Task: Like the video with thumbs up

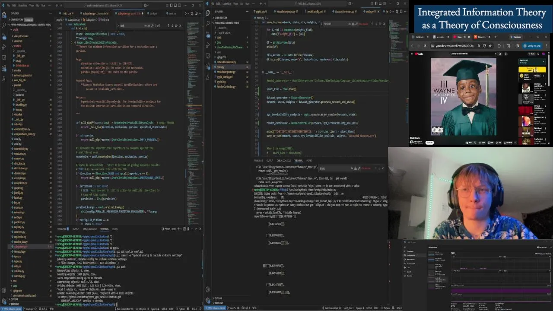Action: coord(468,143)
